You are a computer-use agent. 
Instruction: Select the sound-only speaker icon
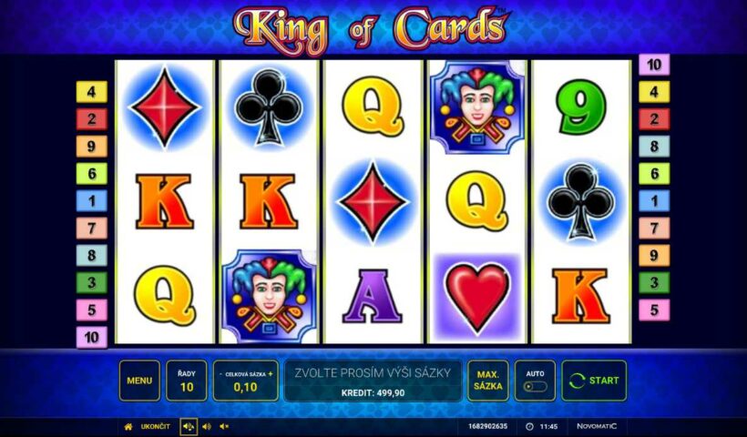click(207, 426)
